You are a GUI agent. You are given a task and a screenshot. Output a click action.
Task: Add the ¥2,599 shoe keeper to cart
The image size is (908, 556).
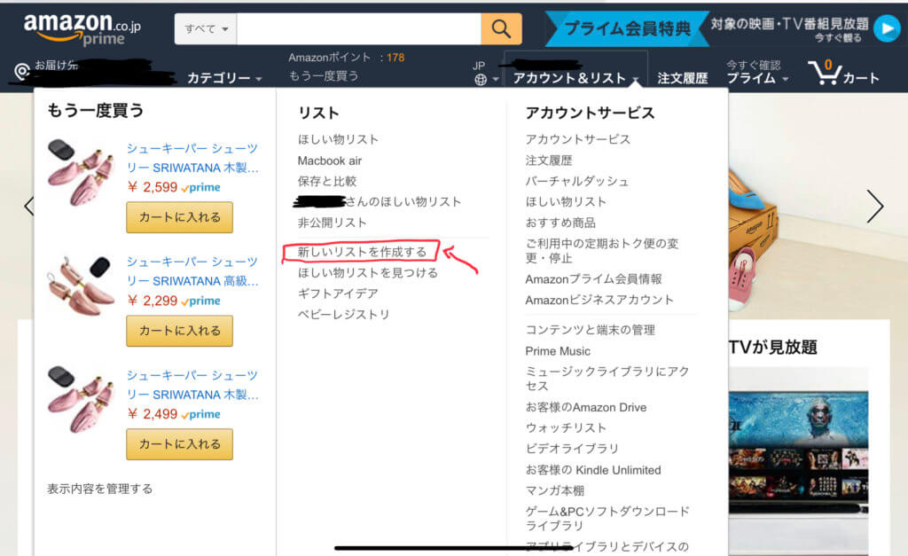pos(179,217)
